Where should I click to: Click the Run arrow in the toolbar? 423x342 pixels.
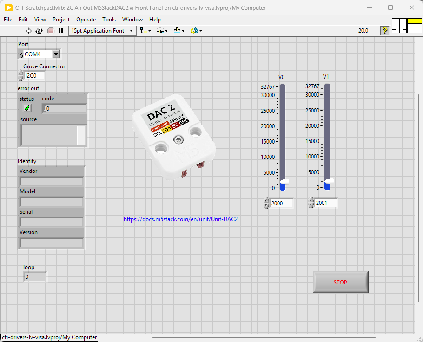(x=29, y=31)
